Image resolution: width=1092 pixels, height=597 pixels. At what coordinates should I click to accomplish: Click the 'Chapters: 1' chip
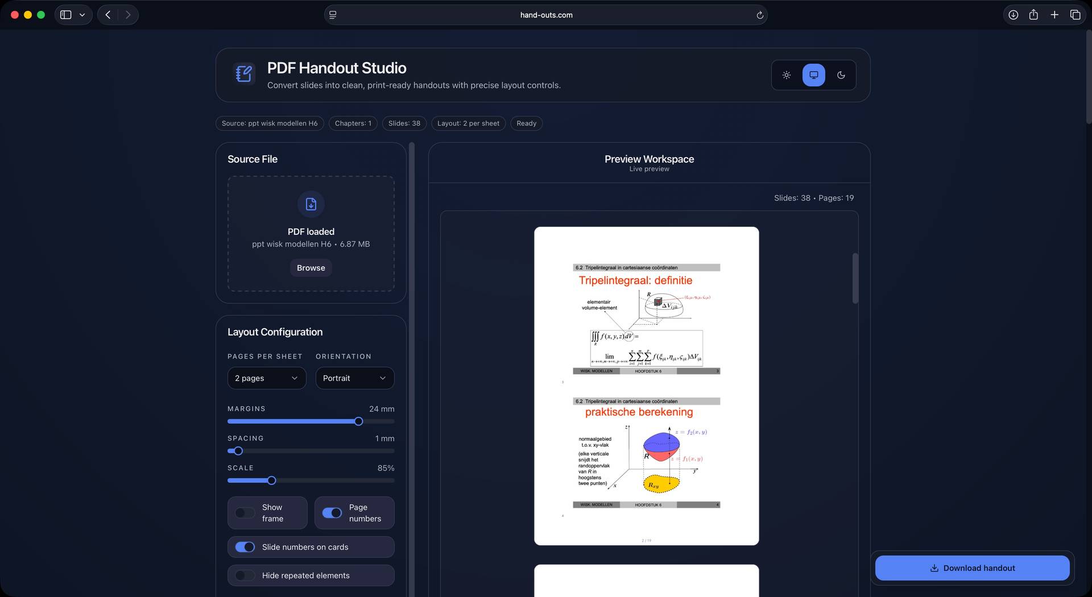(x=353, y=123)
